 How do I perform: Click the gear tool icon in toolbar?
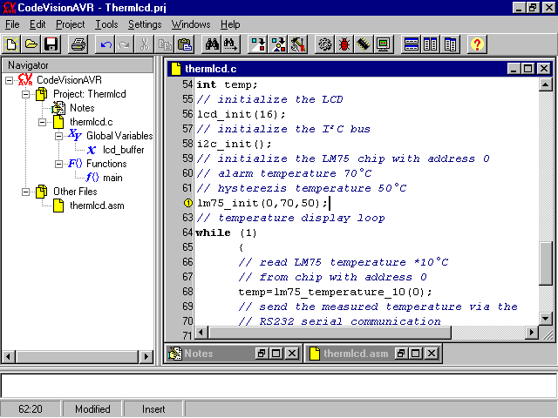324,44
